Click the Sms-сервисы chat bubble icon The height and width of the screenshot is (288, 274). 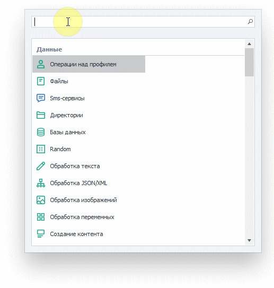point(41,98)
